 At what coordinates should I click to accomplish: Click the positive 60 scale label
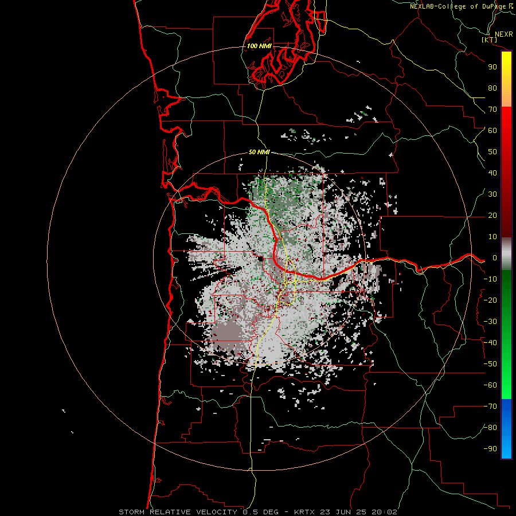(492, 131)
